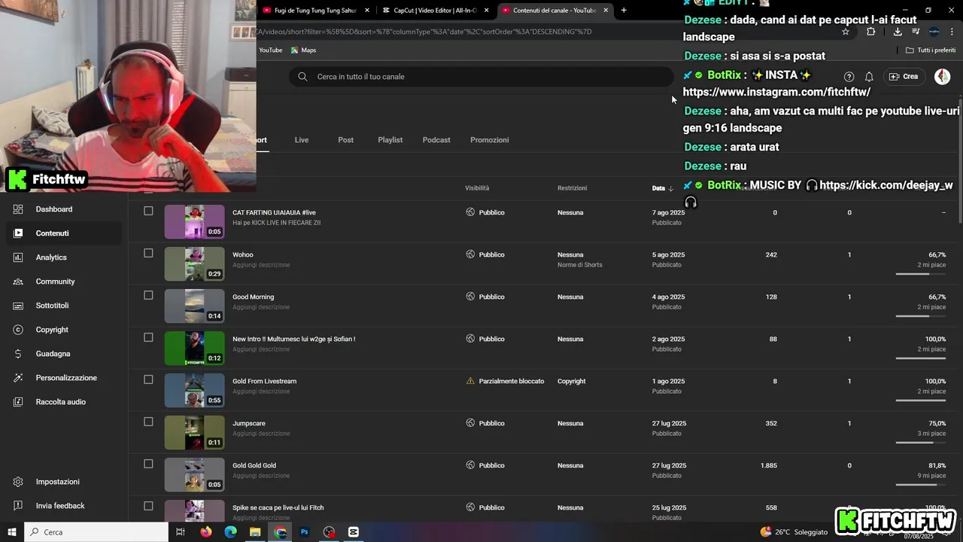Open Chrome media controls icon
The height and width of the screenshot is (542, 963).
point(916,32)
